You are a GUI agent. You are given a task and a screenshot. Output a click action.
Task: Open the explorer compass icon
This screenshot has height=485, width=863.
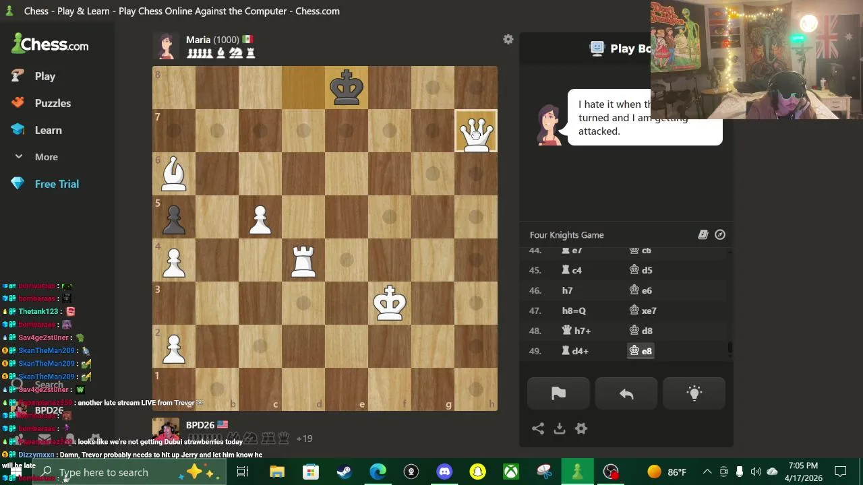point(720,234)
